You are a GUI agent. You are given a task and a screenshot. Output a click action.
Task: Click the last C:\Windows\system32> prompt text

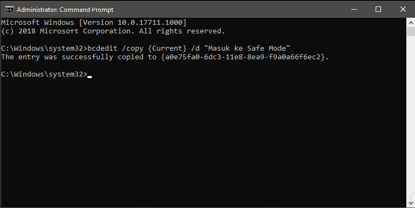[x=44, y=74]
